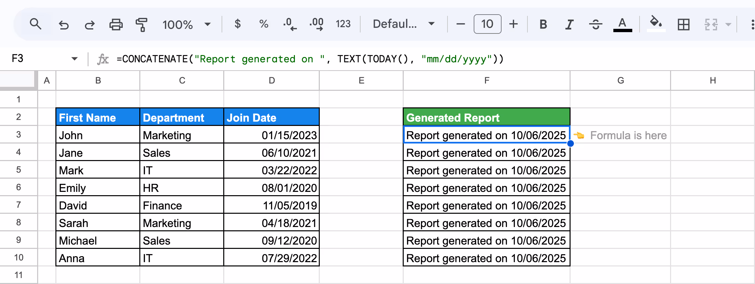Apply percent format
755x284 pixels.
pos(264,24)
